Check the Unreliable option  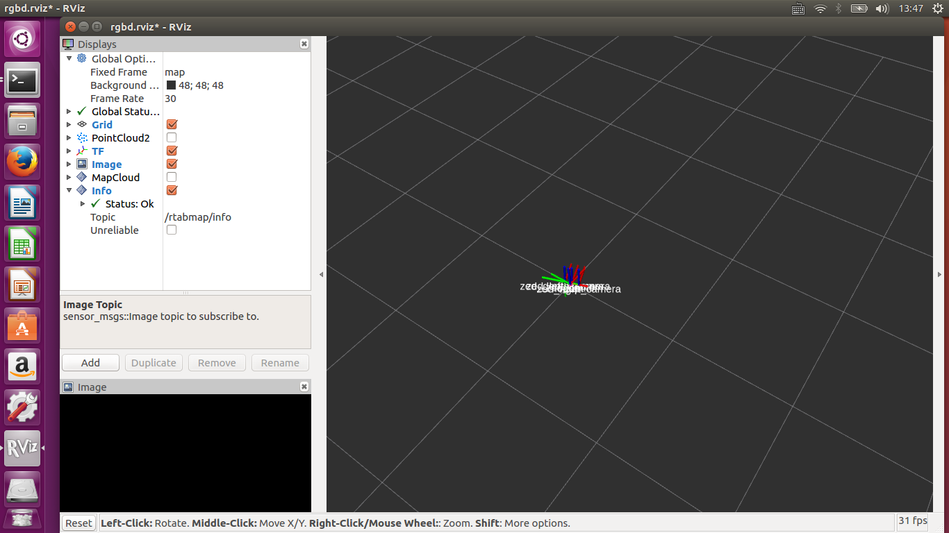pyautogui.click(x=172, y=230)
